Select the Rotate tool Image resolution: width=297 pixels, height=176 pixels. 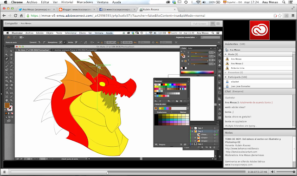click(x=6, y=73)
